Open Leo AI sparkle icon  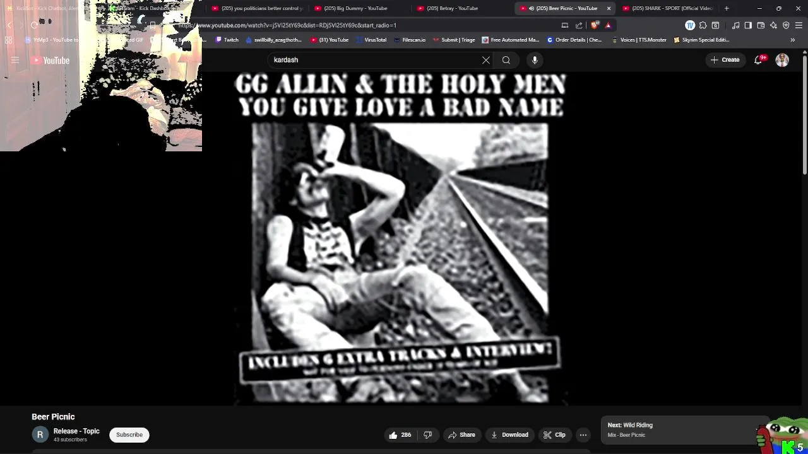[773, 25]
